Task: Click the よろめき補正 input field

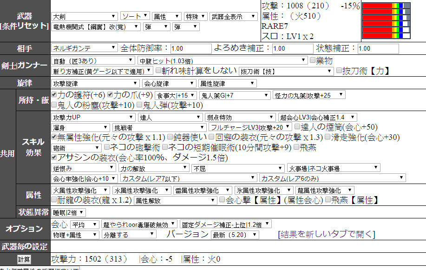Action: pyautogui.click(x=293, y=49)
